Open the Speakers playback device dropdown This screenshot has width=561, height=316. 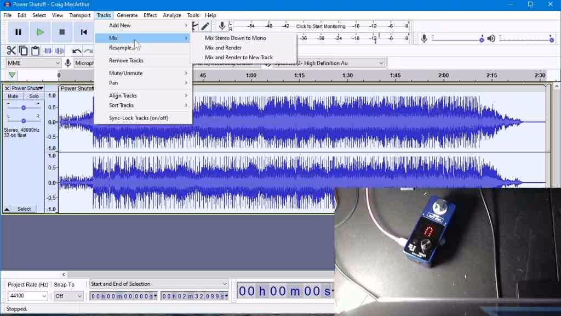329,64
